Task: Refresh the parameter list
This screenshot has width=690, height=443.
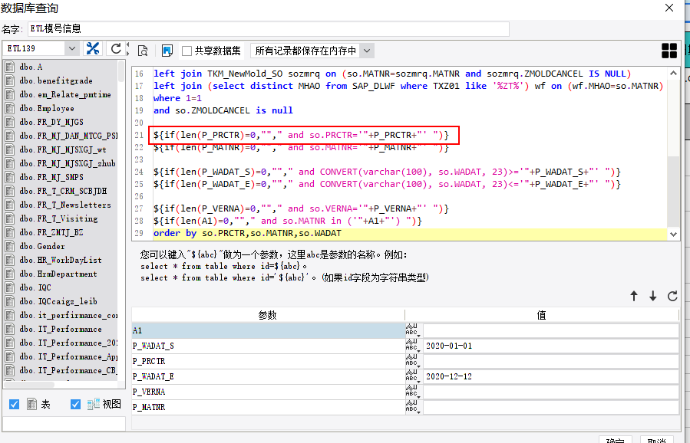Action: coord(672,296)
